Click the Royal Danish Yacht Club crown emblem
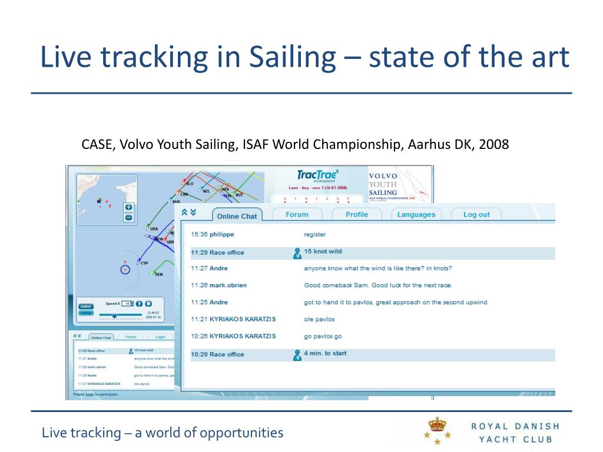Image resolution: width=603 pixels, height=452 pixels. [438, 430]
